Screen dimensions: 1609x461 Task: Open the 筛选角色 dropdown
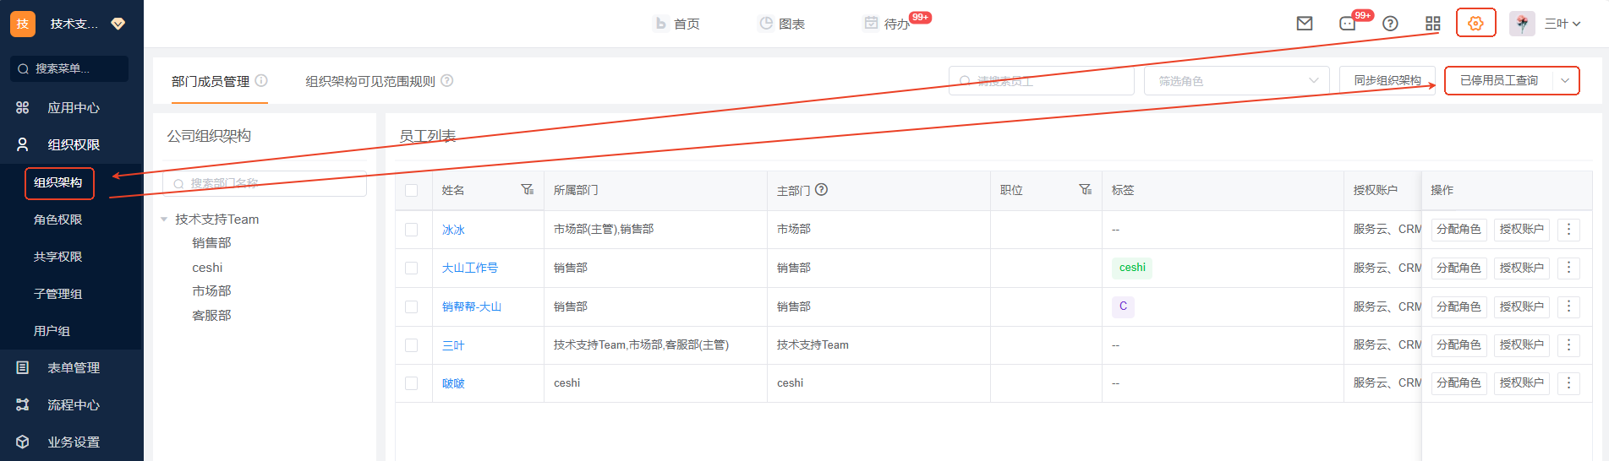[x=1236, y=81]
